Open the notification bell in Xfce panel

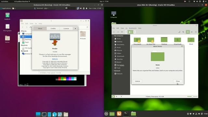pos(87,8)
